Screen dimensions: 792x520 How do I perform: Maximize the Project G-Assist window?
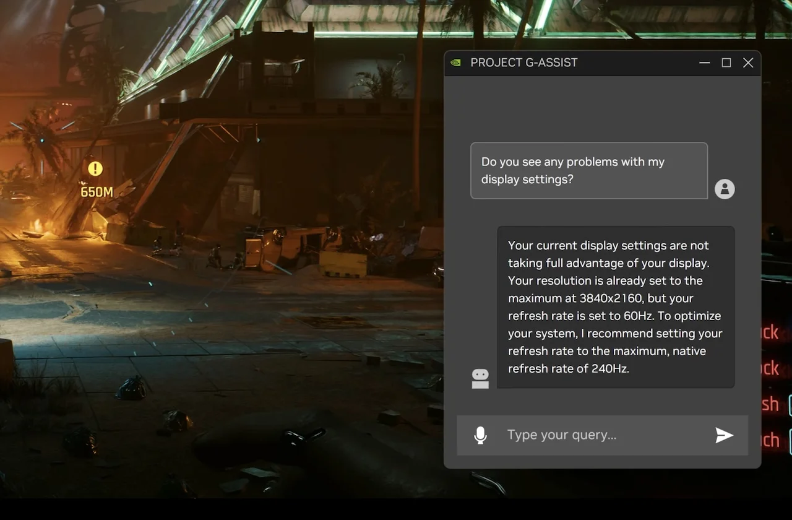(x=726, y=63)
